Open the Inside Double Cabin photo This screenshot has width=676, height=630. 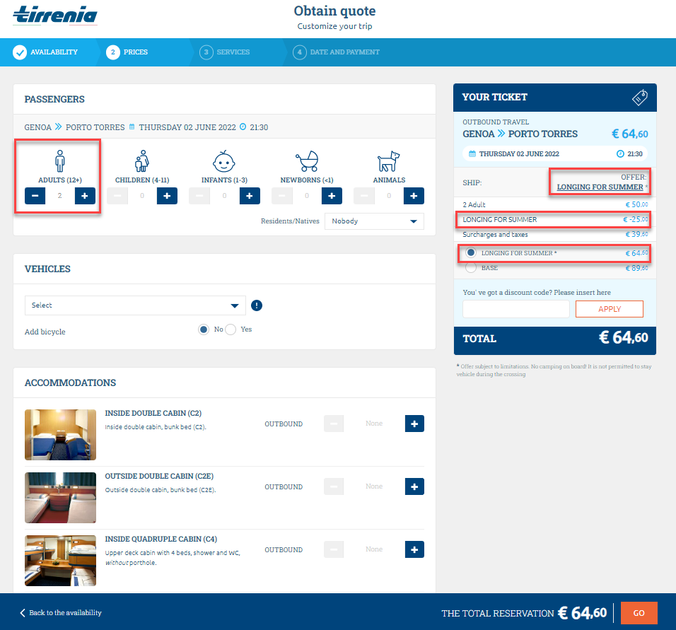click(60, 435)
